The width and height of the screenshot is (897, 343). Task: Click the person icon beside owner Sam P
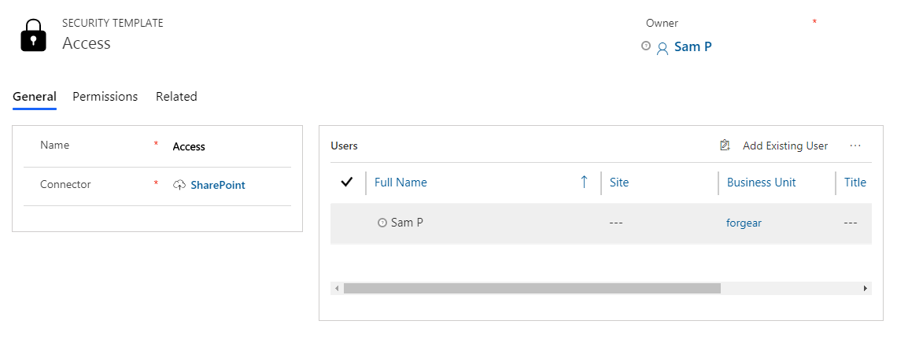point(663,48)
